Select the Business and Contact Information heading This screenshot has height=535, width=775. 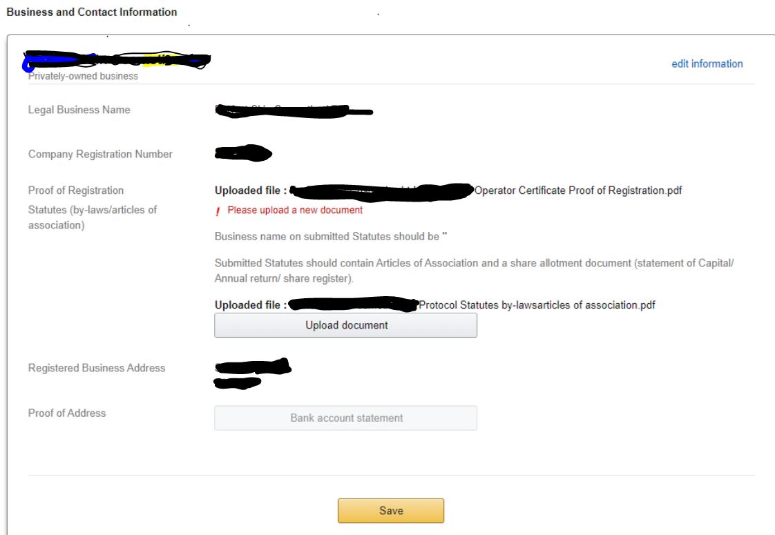click(91, 12)
